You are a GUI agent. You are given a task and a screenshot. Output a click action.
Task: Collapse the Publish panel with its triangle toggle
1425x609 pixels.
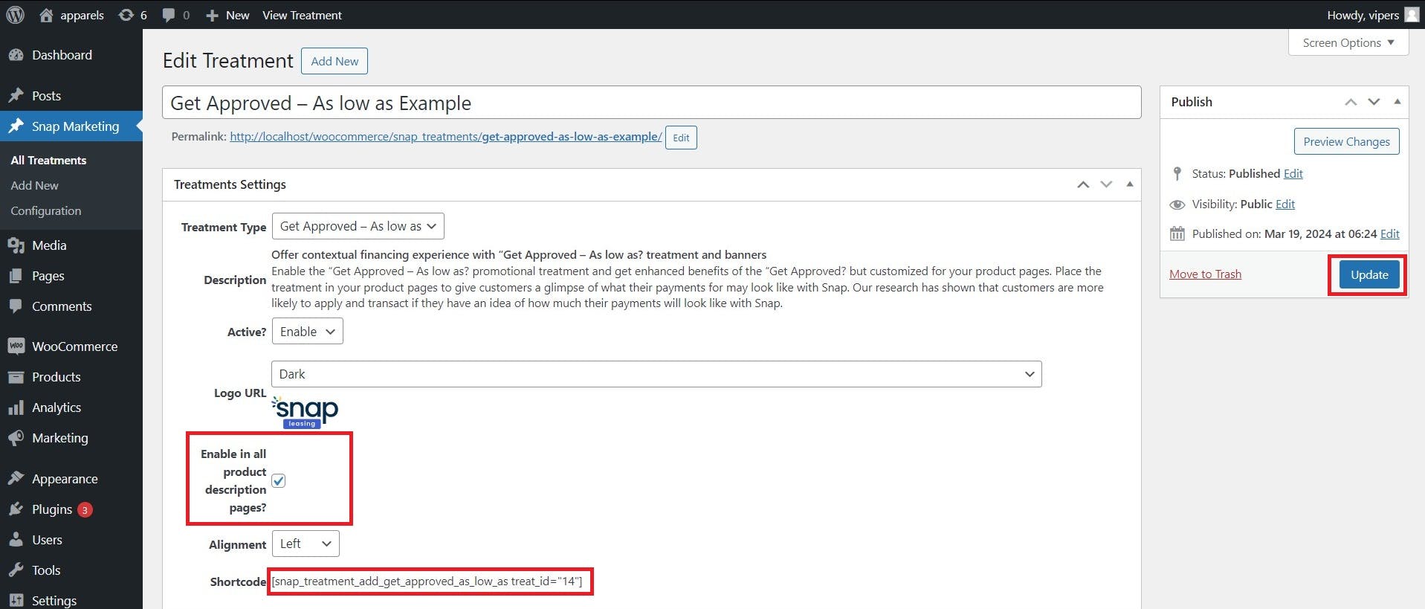(1397, 102)
